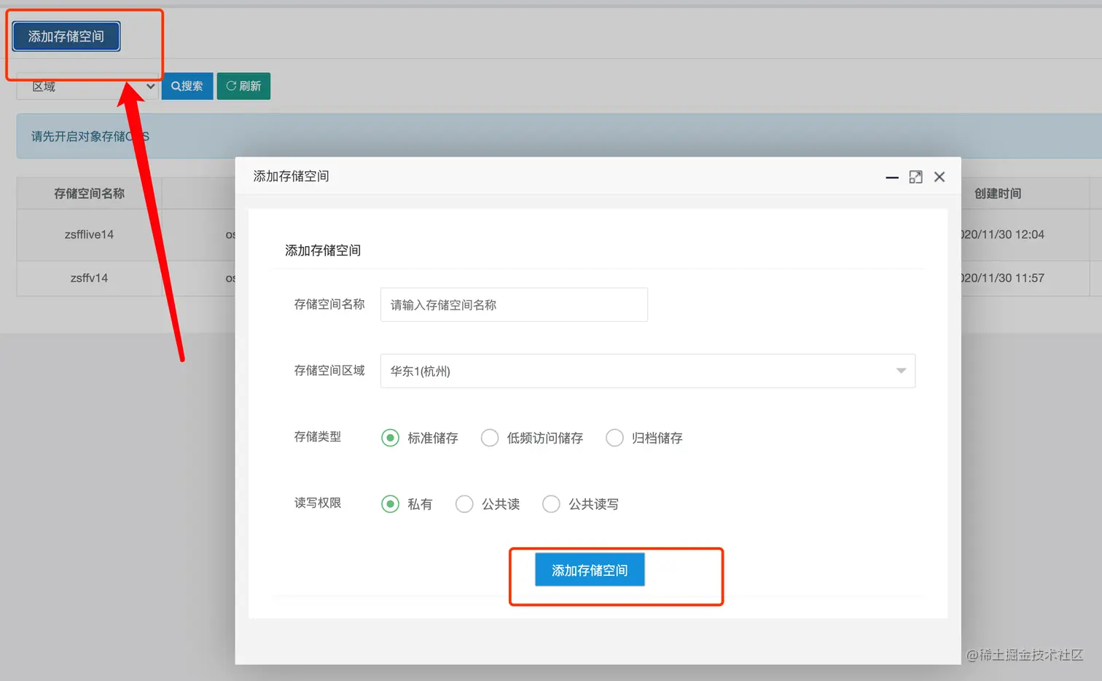Screen dimensions: 1102x681
Task: Click the 20/11/30 12:04 creation time cell
Action: (x=1003, y=235)
